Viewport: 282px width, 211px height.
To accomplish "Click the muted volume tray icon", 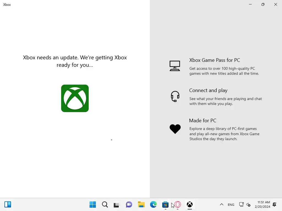I will (x=248, y=204).
